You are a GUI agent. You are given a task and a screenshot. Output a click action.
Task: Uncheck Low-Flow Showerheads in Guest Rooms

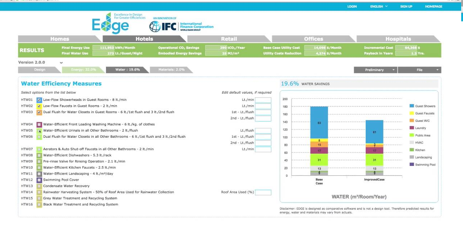coord(39,100)
